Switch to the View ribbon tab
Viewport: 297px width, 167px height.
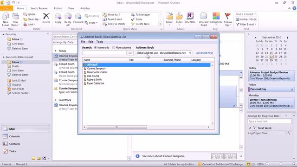click(x=71, y=8)
